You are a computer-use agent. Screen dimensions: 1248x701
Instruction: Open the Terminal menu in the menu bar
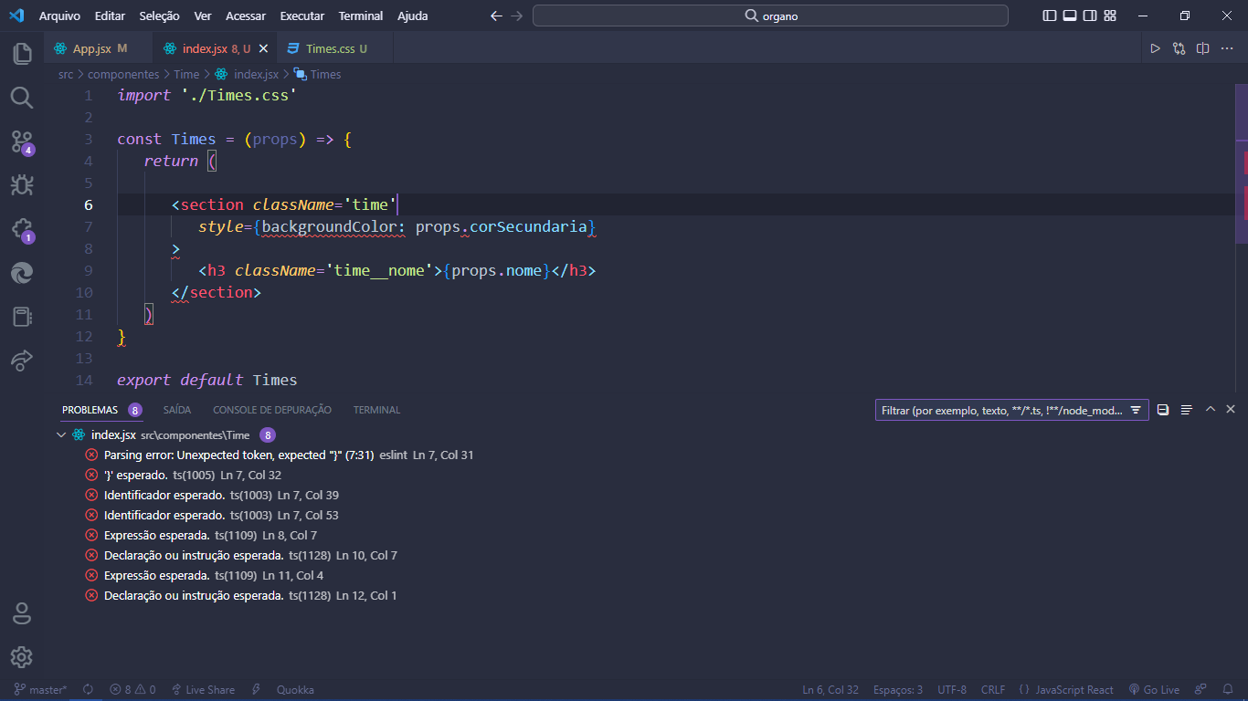tap(361, 16)
